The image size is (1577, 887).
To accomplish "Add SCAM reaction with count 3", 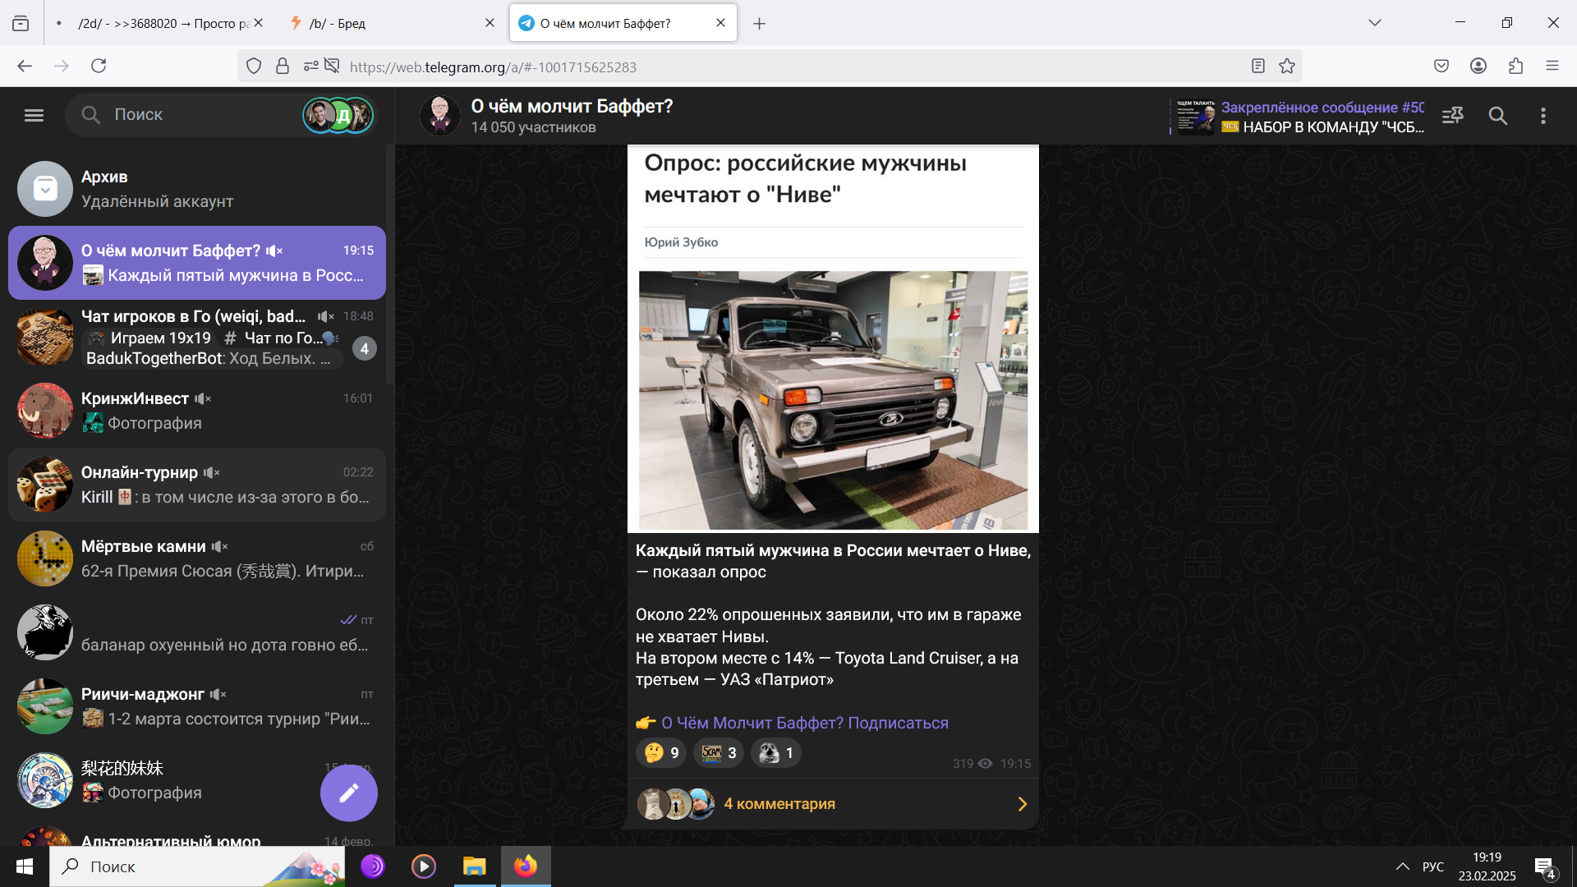I will [719, 753].
